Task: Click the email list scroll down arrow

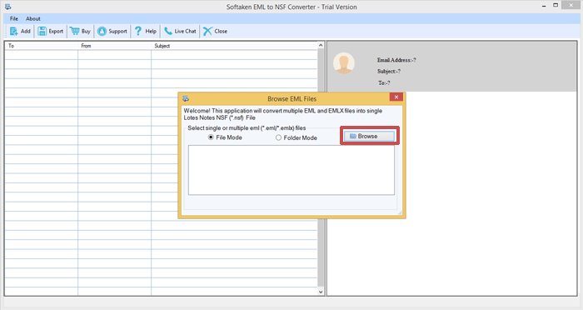Action: (321, 292)
